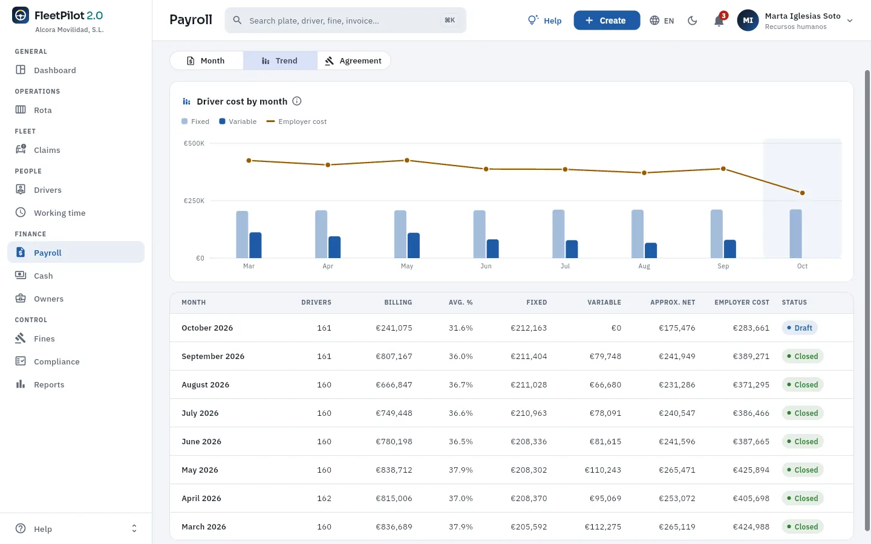Expand the user account chevron

pyautogui.click(x=850, y=21)
